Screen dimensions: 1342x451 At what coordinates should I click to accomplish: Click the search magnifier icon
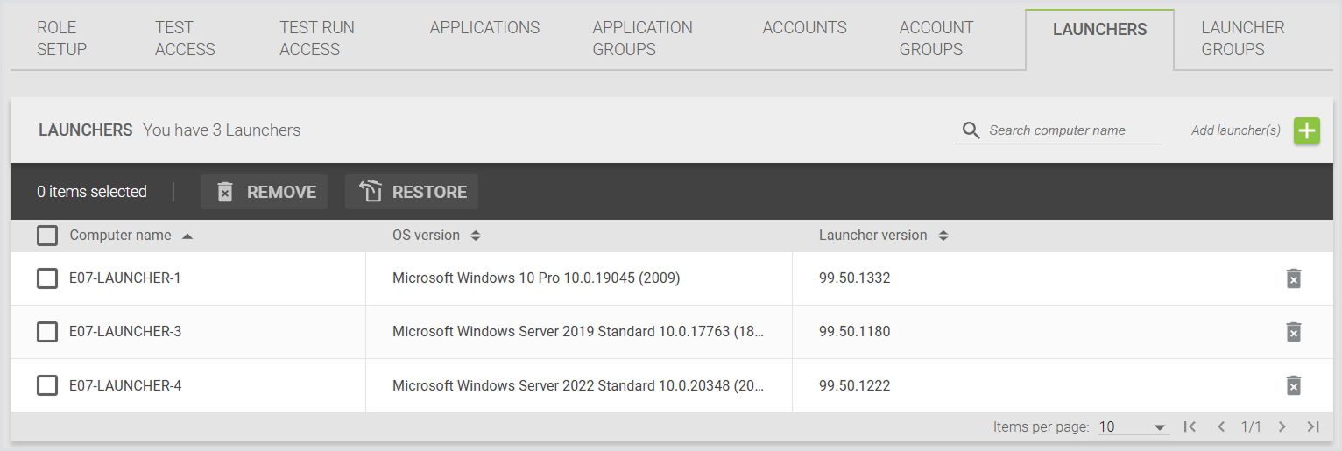tap(971, 130)
